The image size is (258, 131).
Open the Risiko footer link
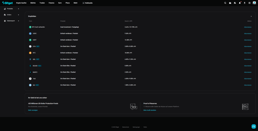145,127
